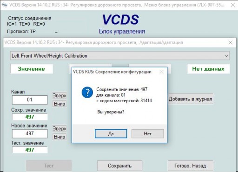Select the Тест. значение 497 field

[x=30, y=150]
